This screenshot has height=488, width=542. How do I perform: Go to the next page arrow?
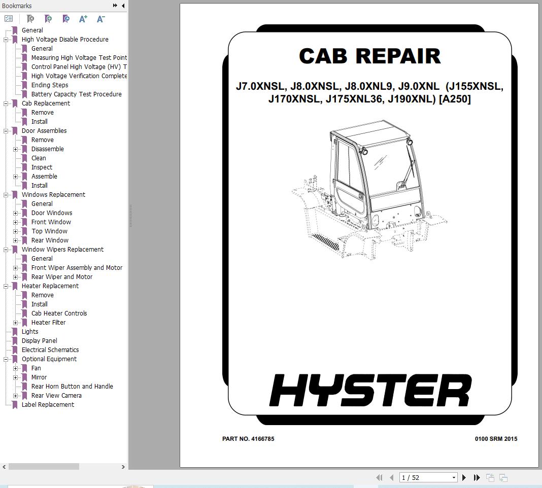[464, 477]
